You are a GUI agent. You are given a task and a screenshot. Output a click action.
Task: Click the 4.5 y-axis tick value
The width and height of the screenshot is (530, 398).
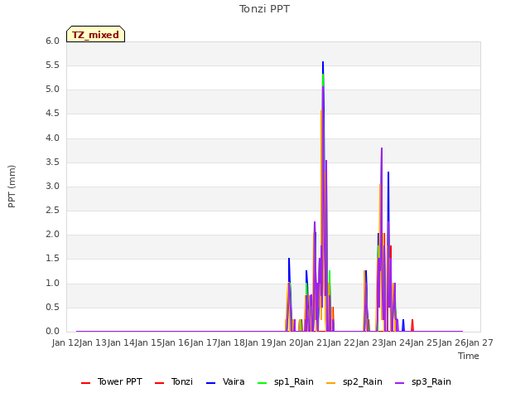52,114
